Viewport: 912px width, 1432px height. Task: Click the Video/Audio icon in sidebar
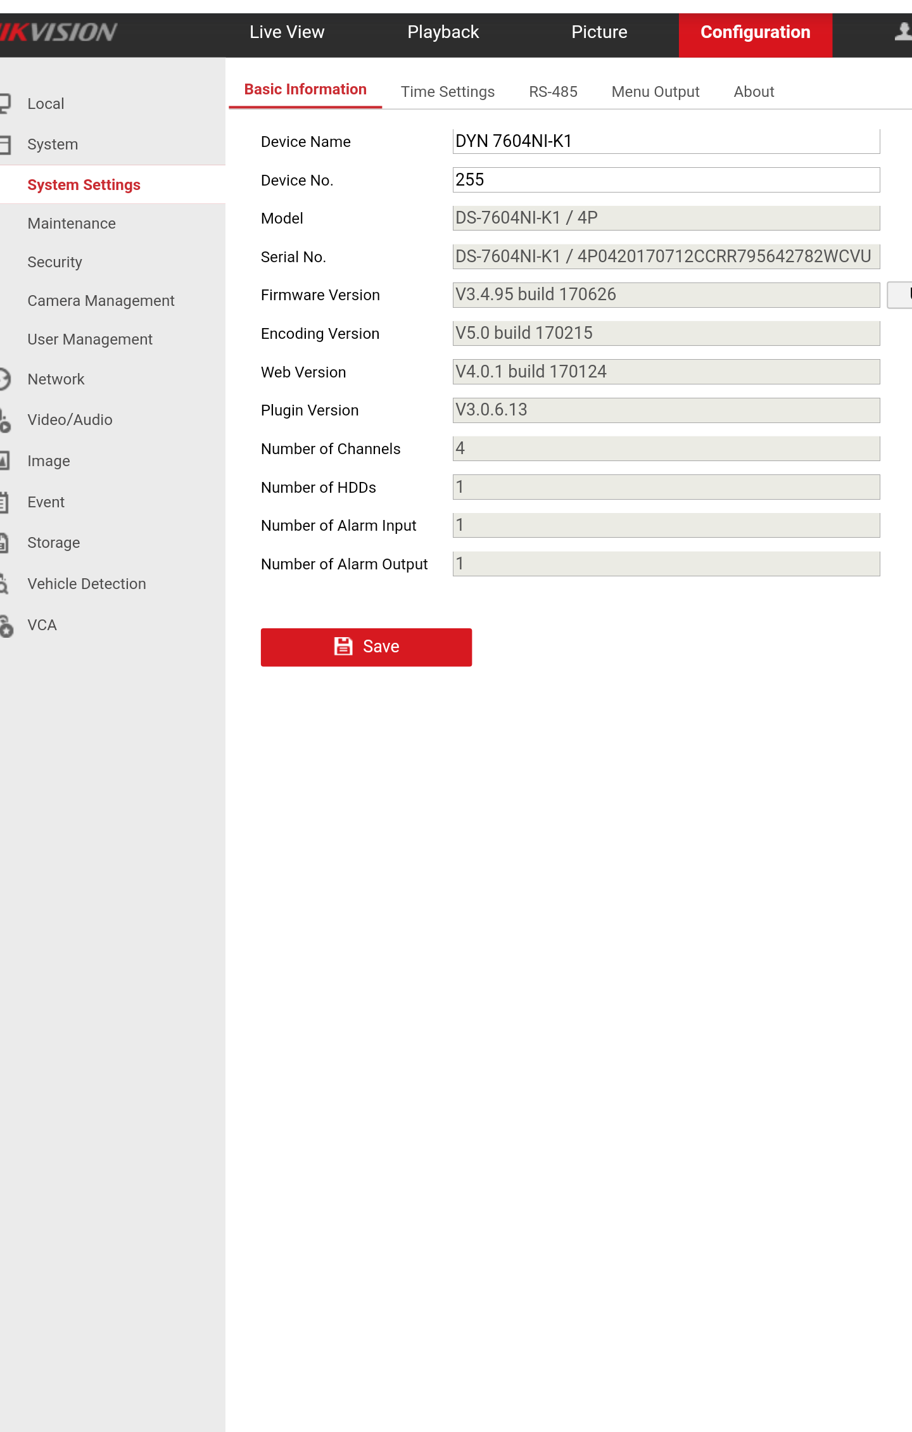coord(5,420)
